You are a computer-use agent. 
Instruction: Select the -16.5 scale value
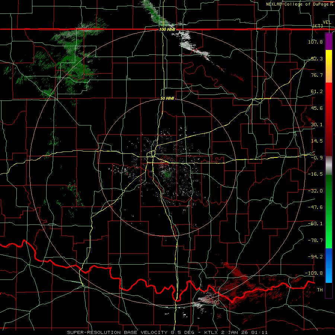315,174
